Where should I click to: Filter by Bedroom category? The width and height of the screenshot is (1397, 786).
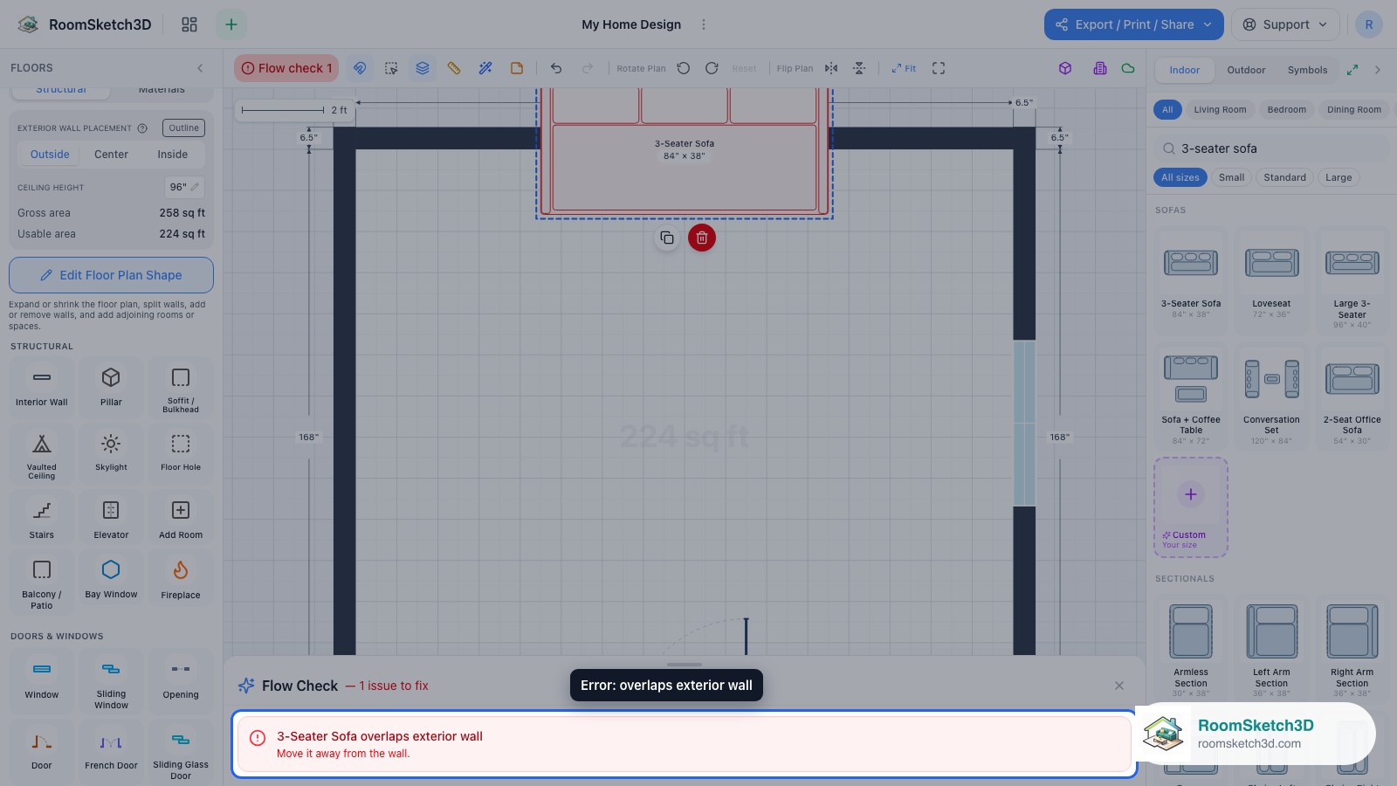pyautogui.click(x=1286, y=109)
